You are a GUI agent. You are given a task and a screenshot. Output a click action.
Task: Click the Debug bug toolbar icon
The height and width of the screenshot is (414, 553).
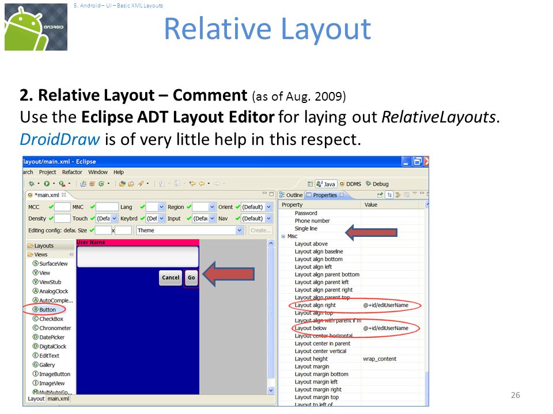point(32,184)
